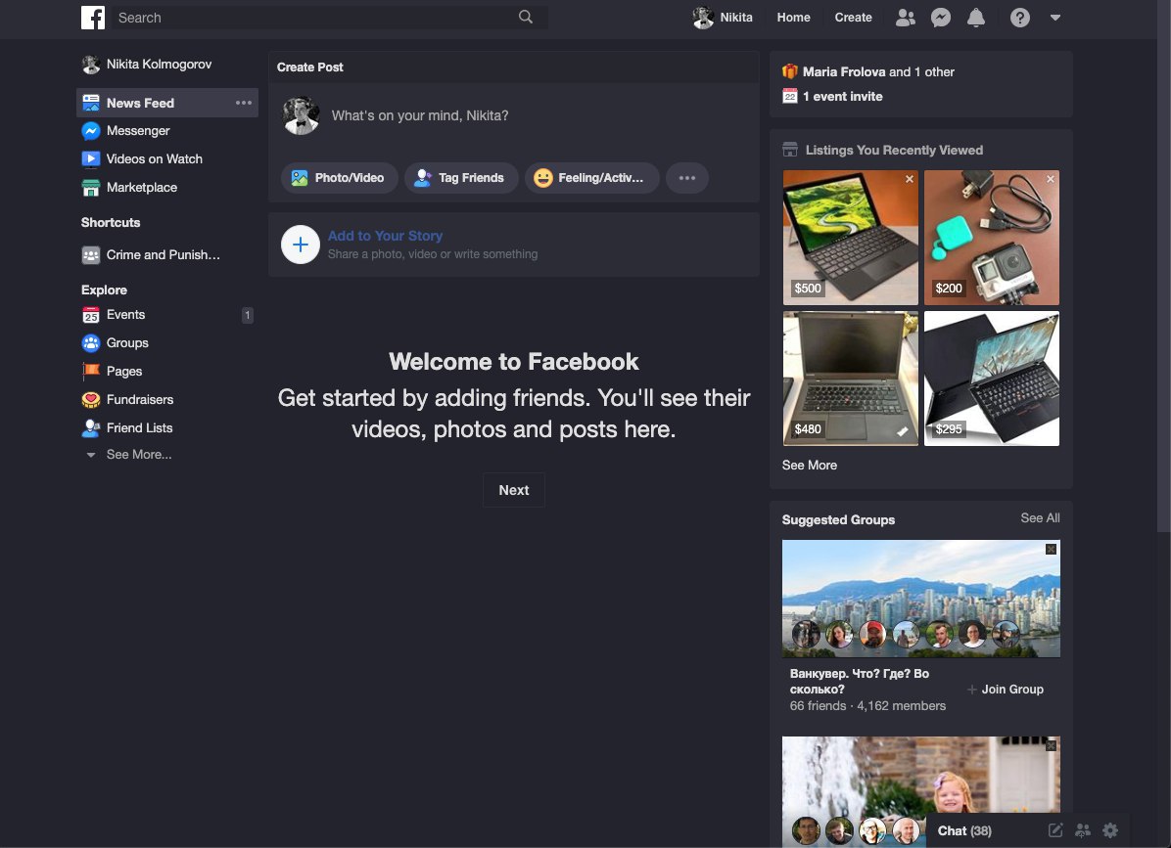The image size is (1171, 848).
Task: Click the new message compose icon in chat bar
Action: pos(1055,830)
